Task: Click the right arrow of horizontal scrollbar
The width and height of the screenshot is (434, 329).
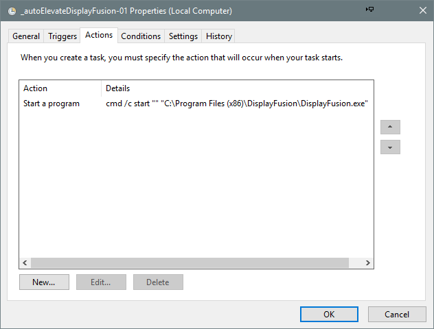Action: click(367, 263)
